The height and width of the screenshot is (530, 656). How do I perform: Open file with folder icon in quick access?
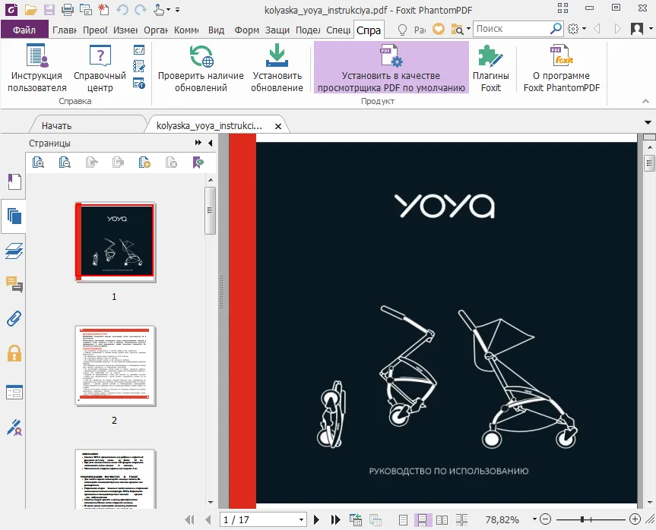coord(30,9)
